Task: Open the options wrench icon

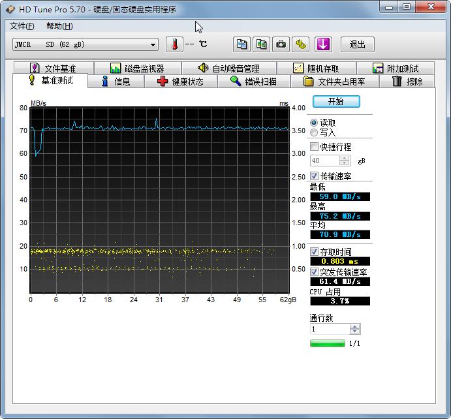Action: pos(300,44)
